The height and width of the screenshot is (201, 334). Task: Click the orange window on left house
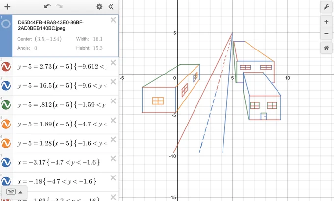coord(158,101)
